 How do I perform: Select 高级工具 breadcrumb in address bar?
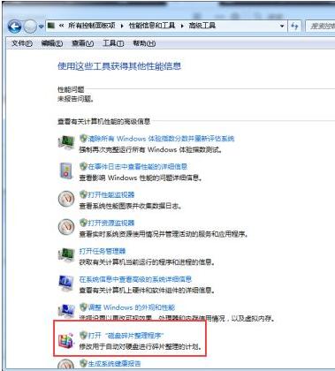pos(202,26)
